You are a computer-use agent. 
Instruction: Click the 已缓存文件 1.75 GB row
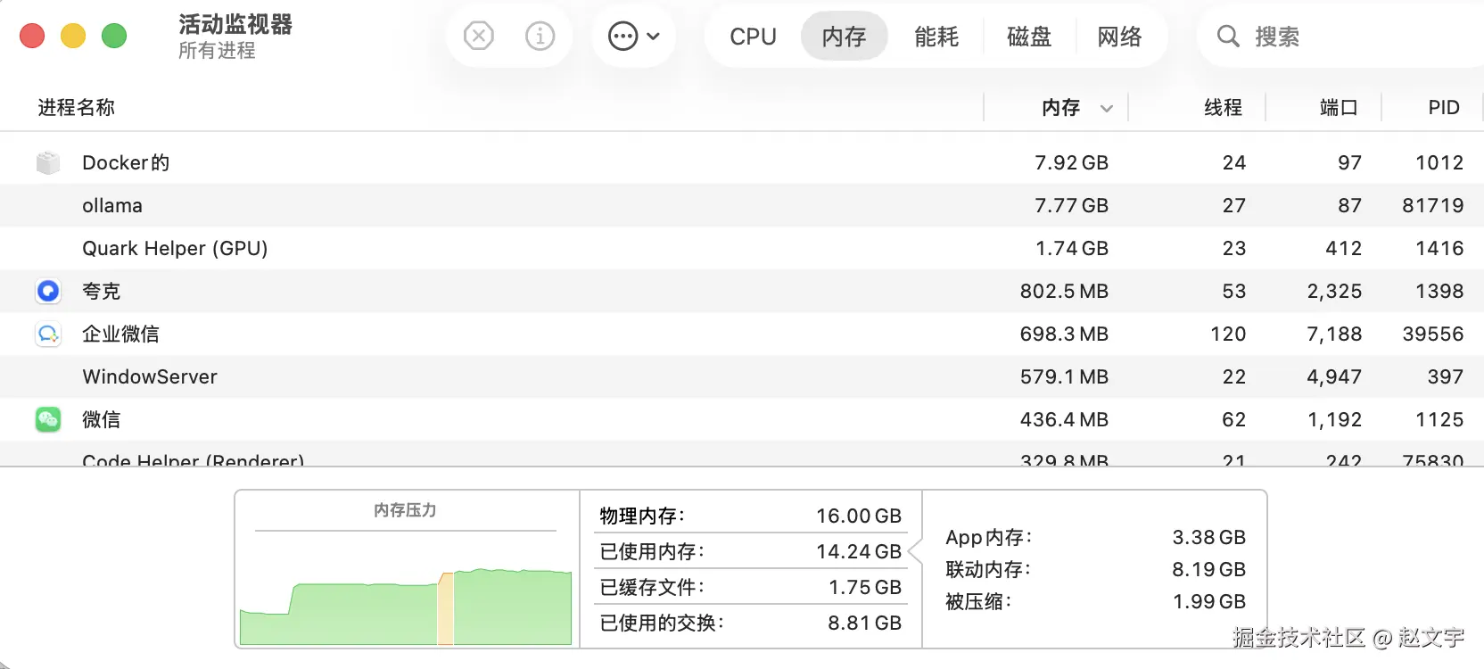coord(750,587)
